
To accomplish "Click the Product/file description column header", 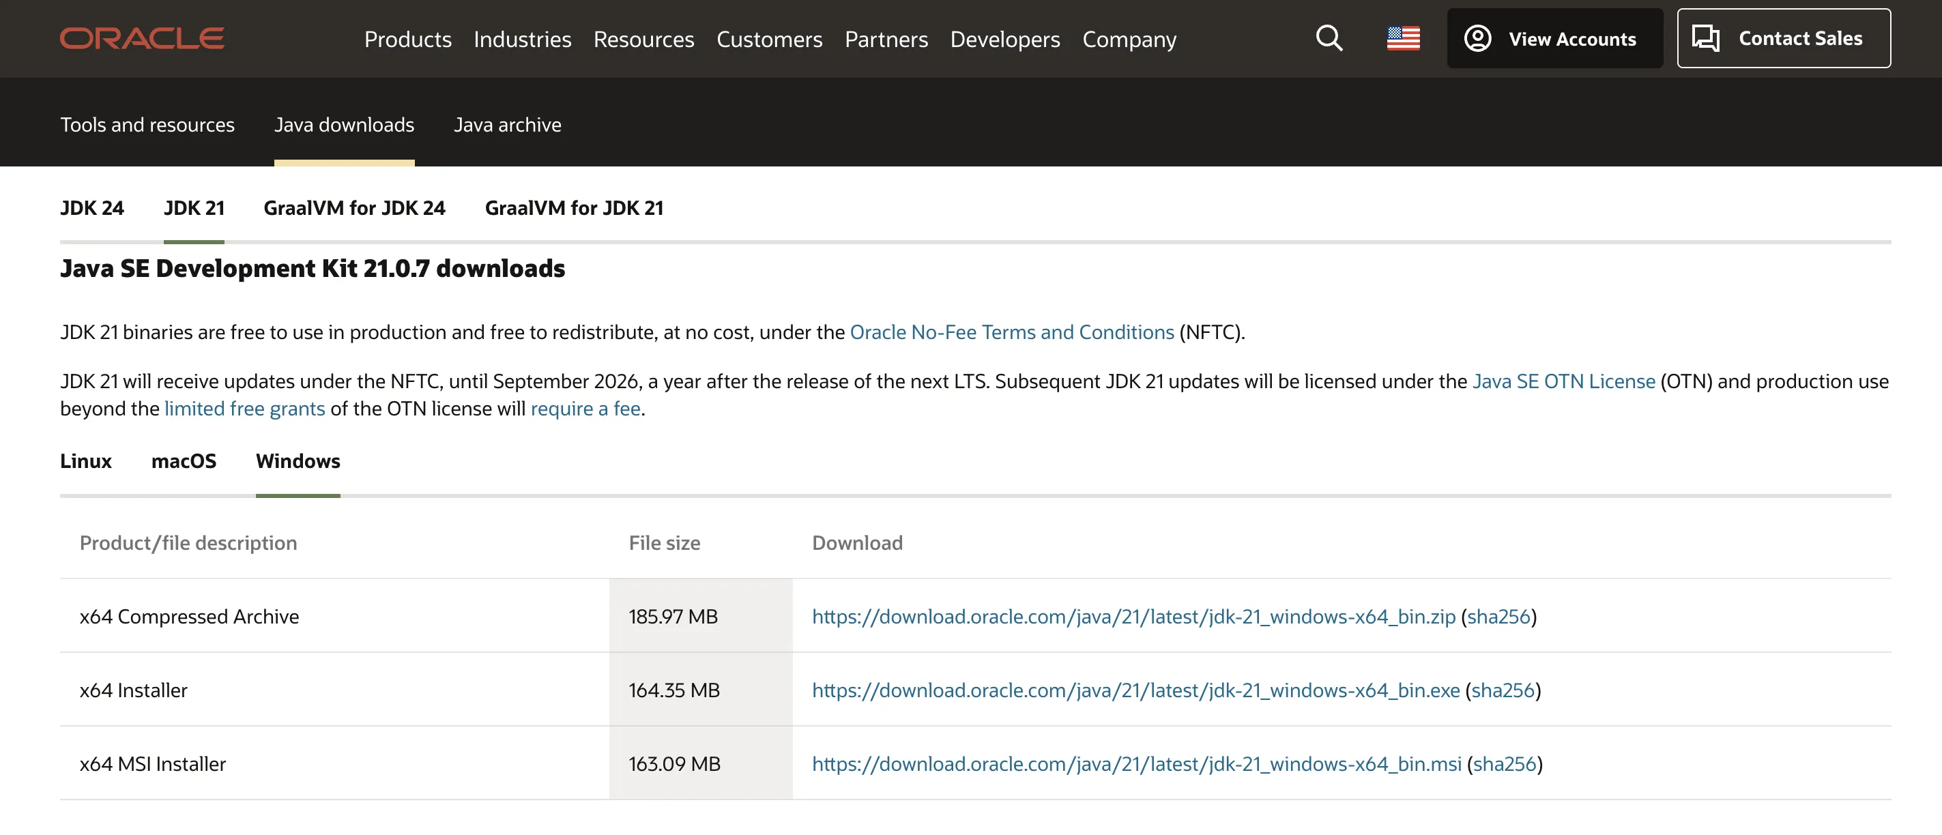I will pos(188,542).
